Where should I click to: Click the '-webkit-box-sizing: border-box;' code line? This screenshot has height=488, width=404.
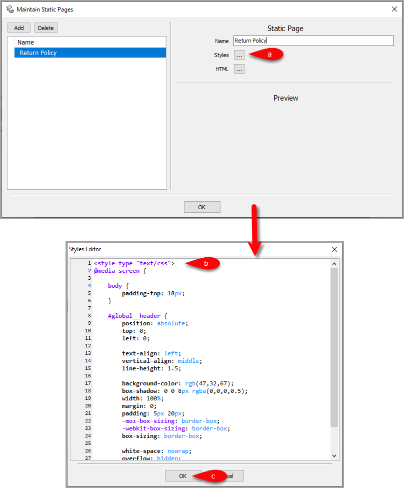pyautogui.click(x=176, y=428)
